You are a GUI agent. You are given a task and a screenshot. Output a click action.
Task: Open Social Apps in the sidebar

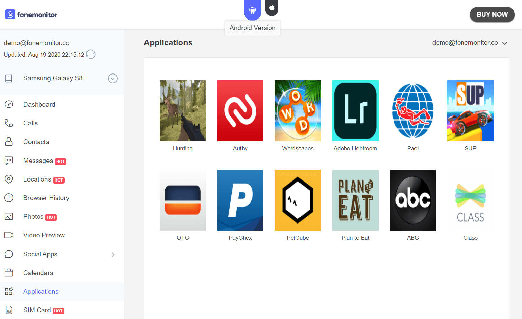tap(62, 254)
